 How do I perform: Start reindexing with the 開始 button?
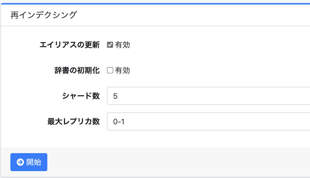coord(29,162)
